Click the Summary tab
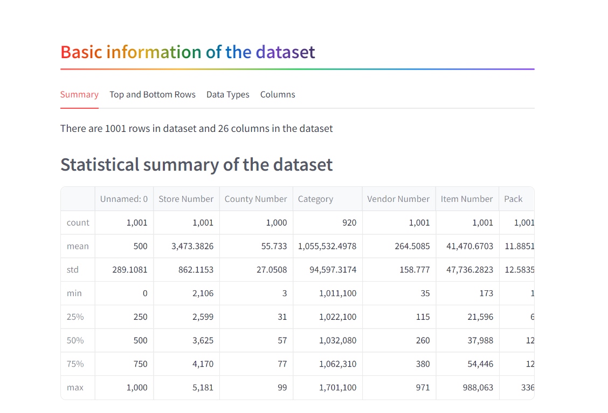 point(79,94)
